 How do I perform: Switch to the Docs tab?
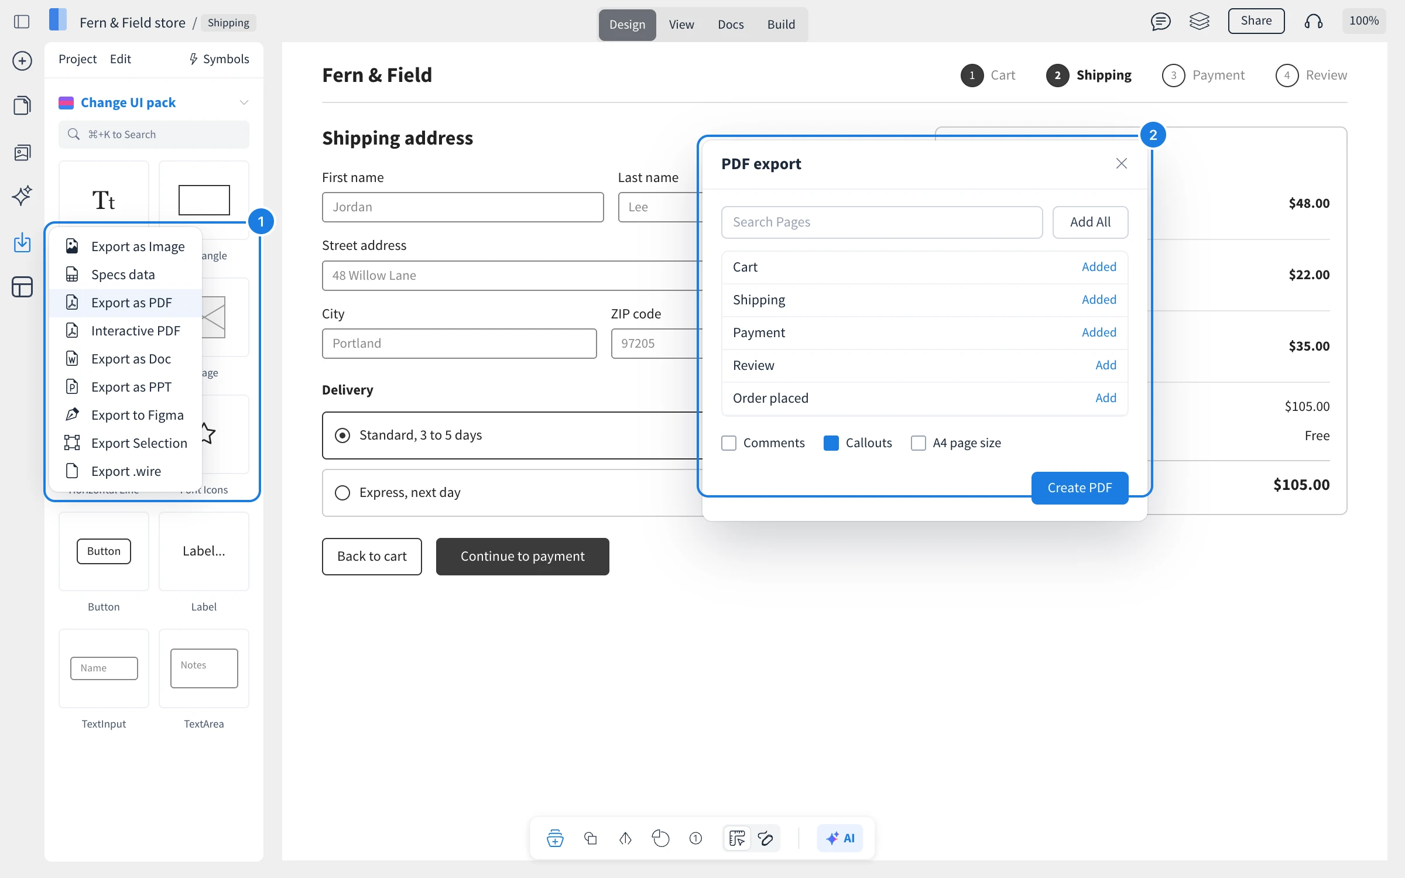pyautogui.click(x=731, y=25)
